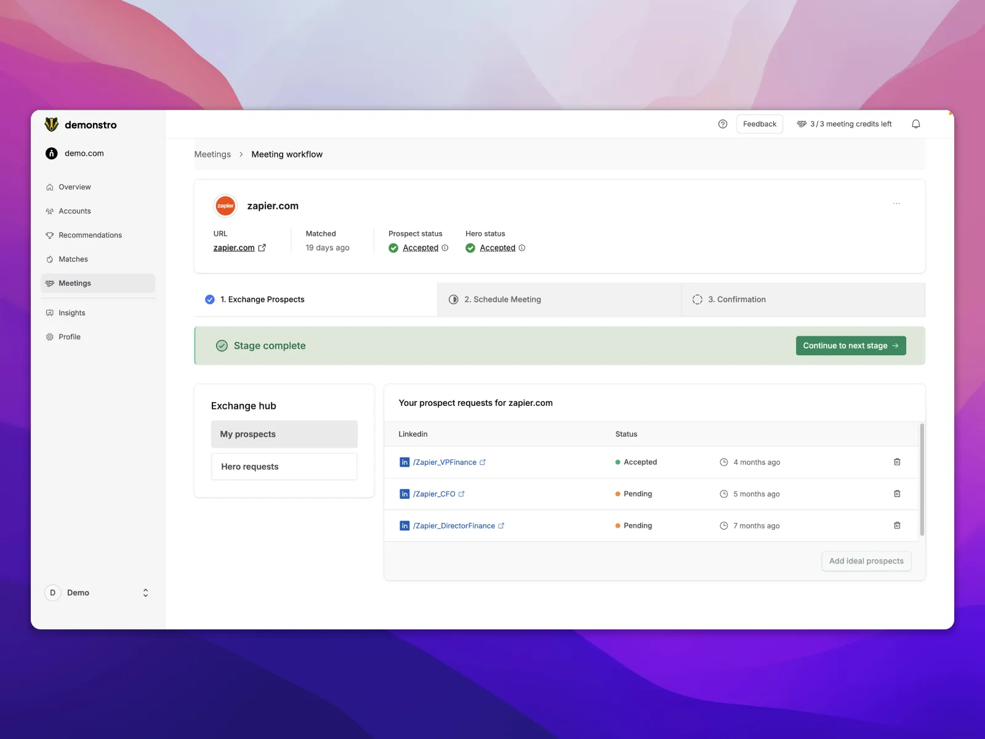Select Hero requests in Exchange hub
985x739 pixels.
tap(284, 466)
